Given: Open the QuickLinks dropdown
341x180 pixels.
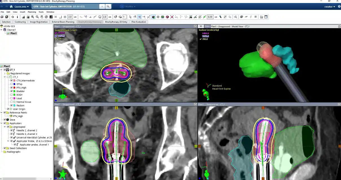Looking at the screenshot, I should pyautogui.click(x=22, y=6).
